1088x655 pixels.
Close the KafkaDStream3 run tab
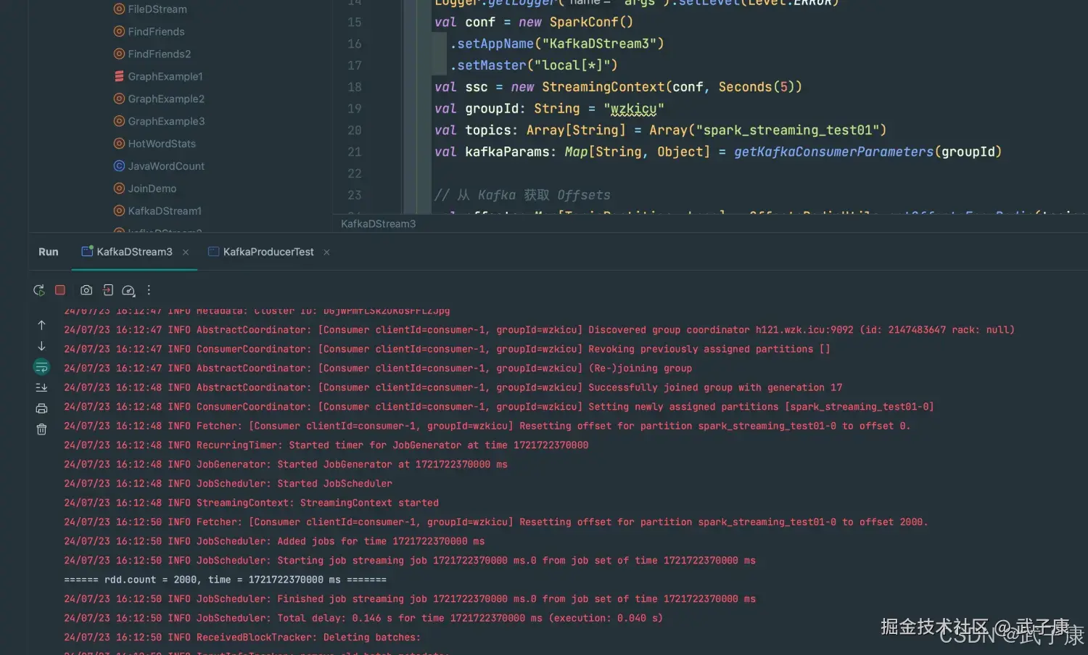tap(186, 252)
